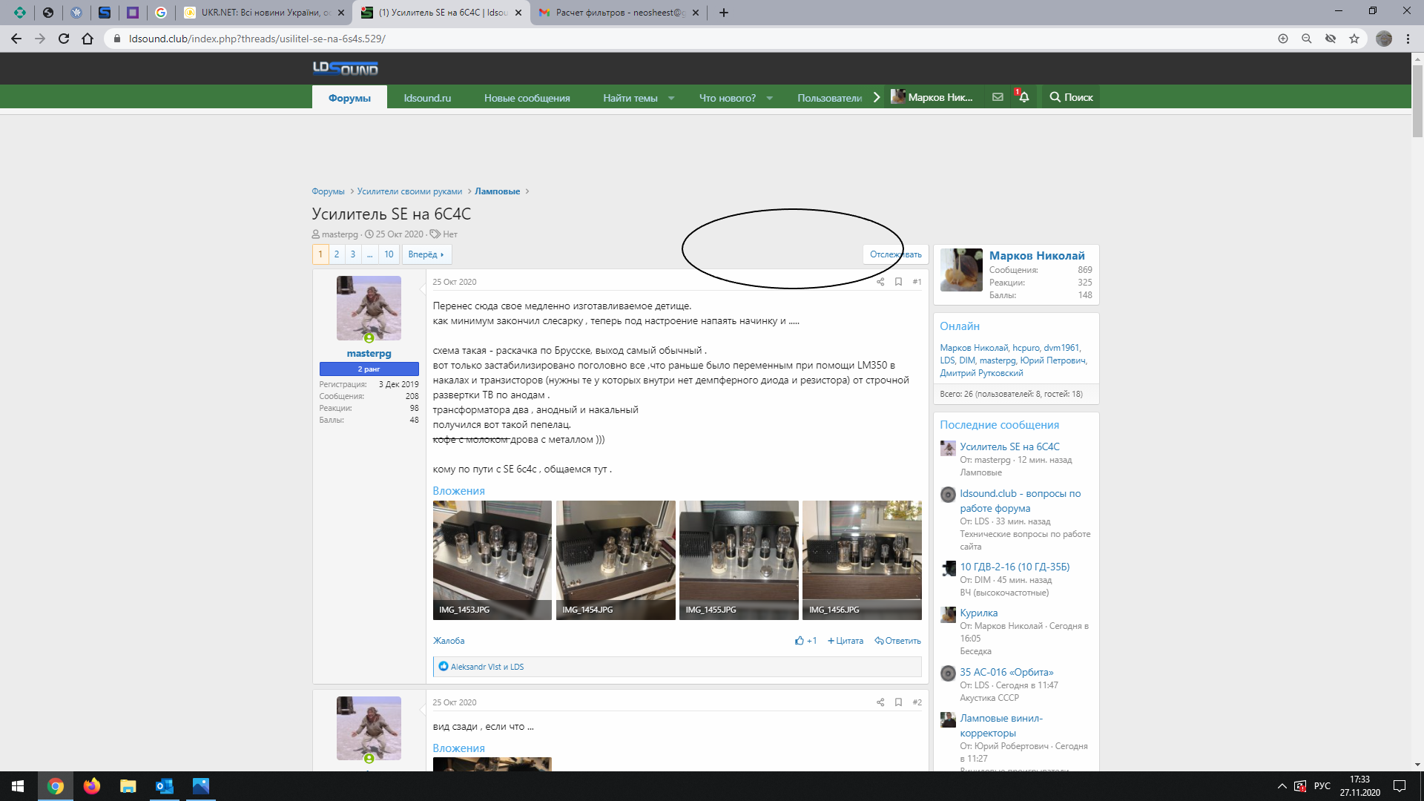1424x801 pixels.
Task: Open Усилитель SE на 6С4С recent post
Action: (x=1009, y=446)
